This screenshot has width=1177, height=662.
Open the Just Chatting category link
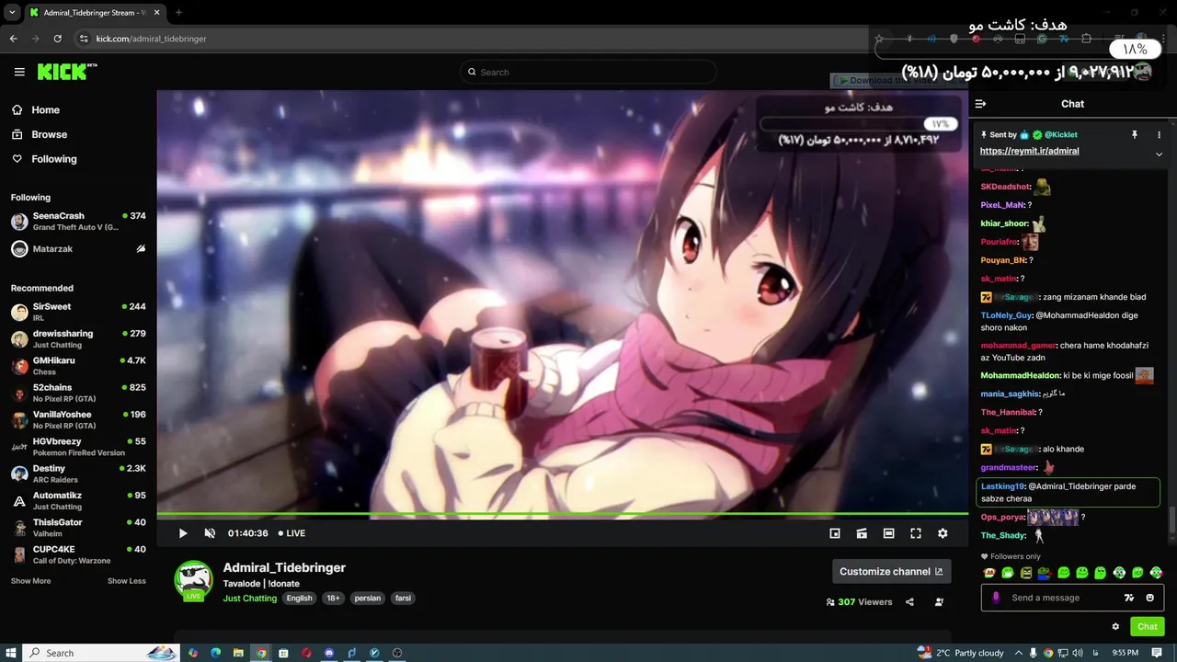249,598
